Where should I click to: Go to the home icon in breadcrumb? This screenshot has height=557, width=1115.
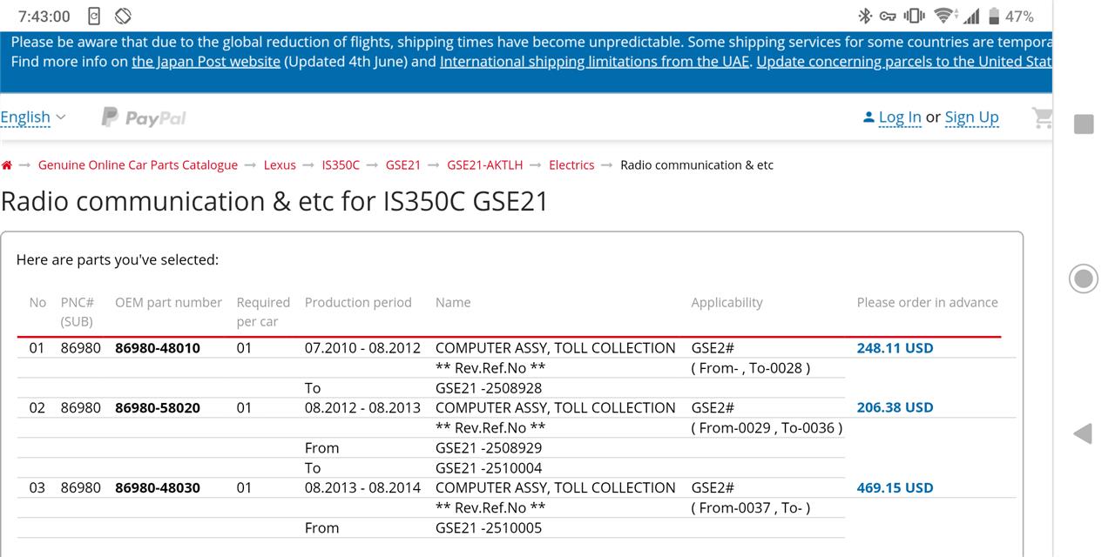(7, 165)
